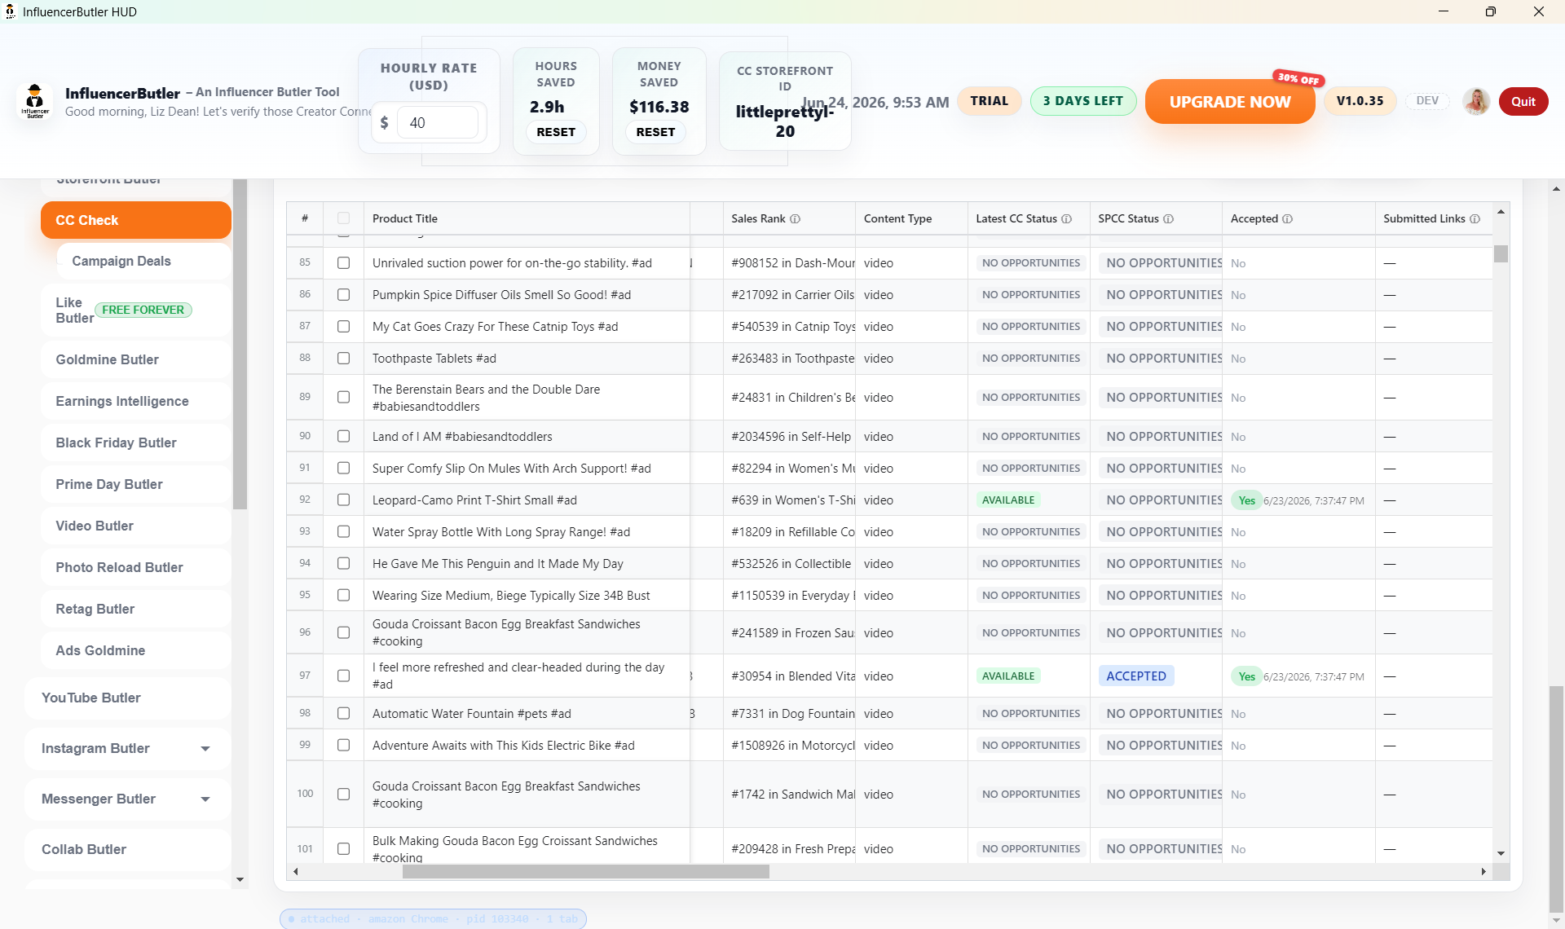Open Video Butler in the sidebar
This screenshot has height=929, width=1565.
[x=136, y=526]
